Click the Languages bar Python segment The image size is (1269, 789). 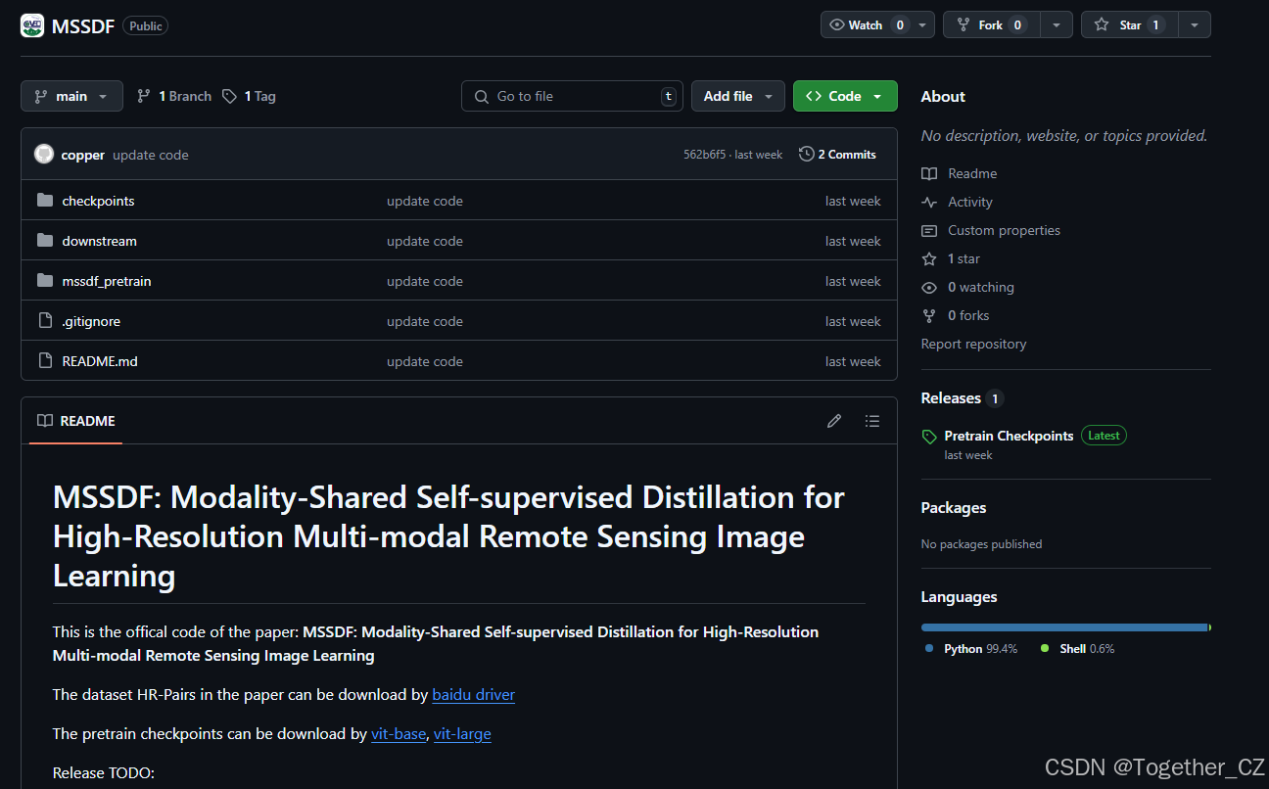coord(1064,627)
